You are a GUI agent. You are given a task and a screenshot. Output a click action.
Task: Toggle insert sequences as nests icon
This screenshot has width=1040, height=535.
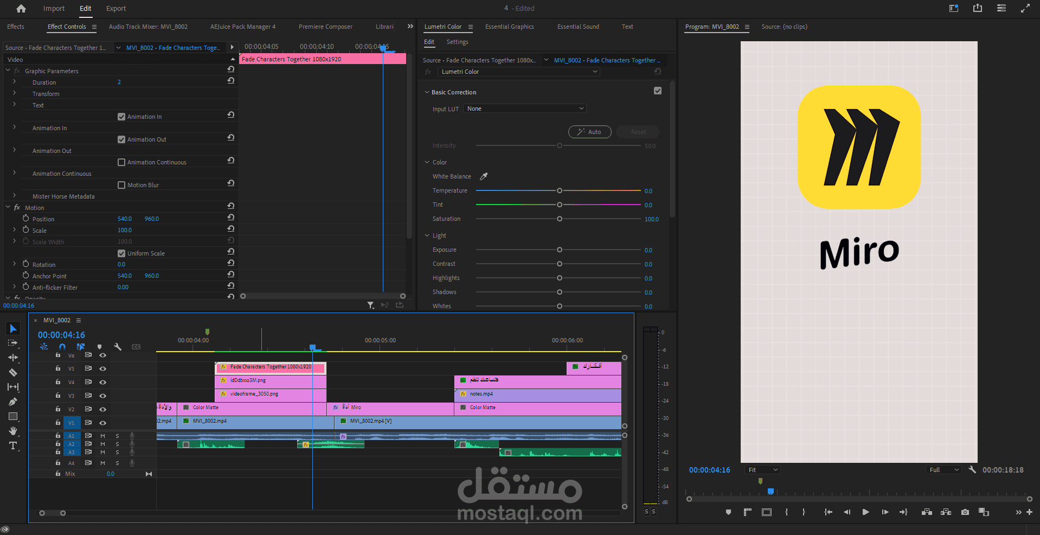tap(44, 347)
